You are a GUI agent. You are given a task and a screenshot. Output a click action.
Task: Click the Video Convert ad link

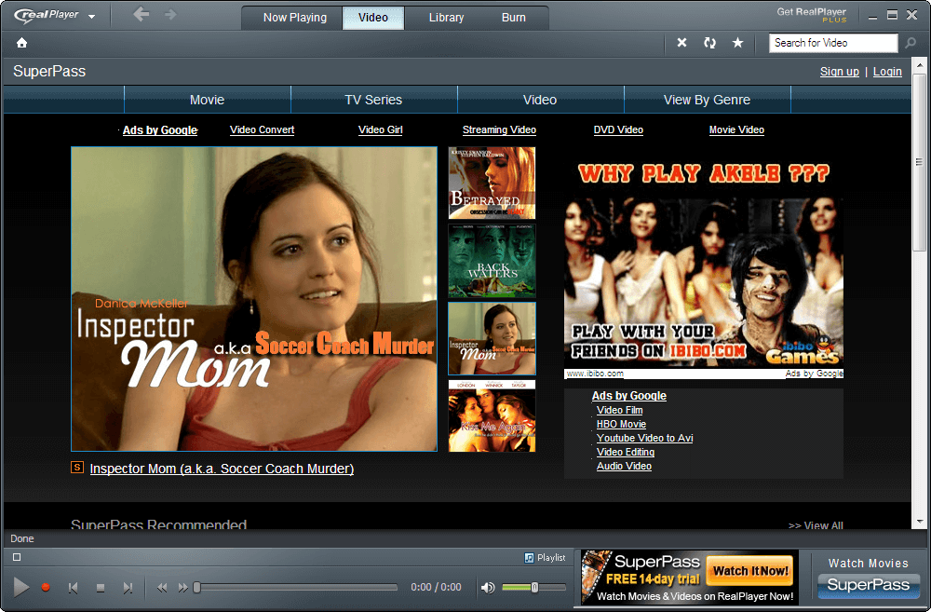click(x=262, y=129)
